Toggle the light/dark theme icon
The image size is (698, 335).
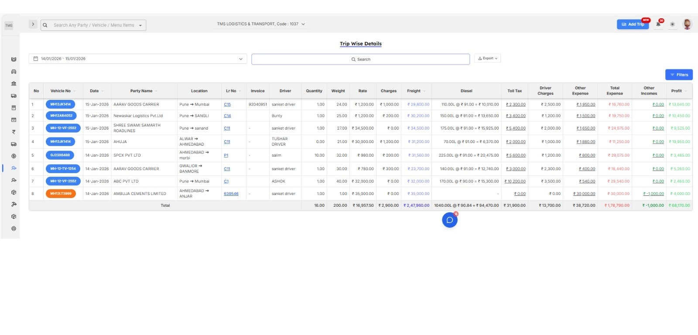672,24
